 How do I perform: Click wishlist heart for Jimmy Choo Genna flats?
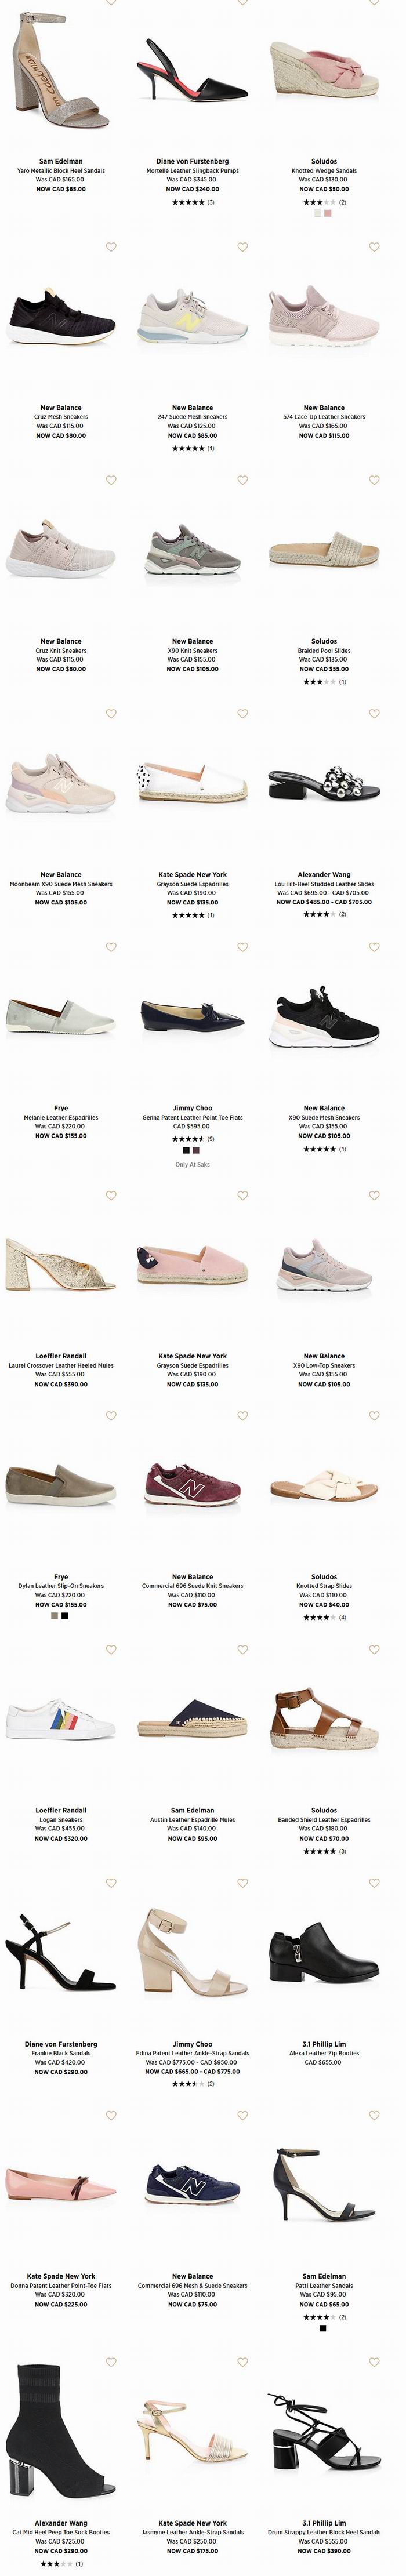click(242, 947)
